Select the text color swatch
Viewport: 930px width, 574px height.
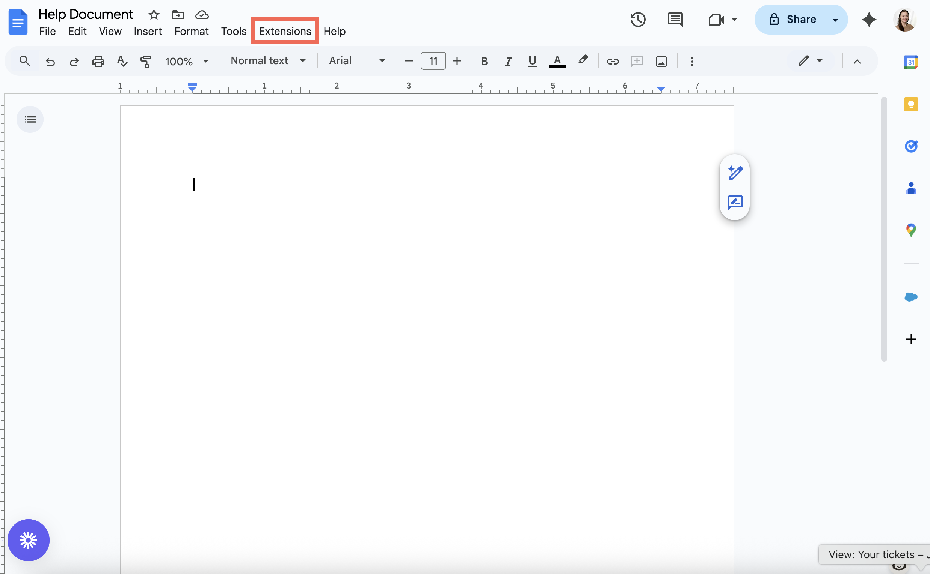[556, 61]
